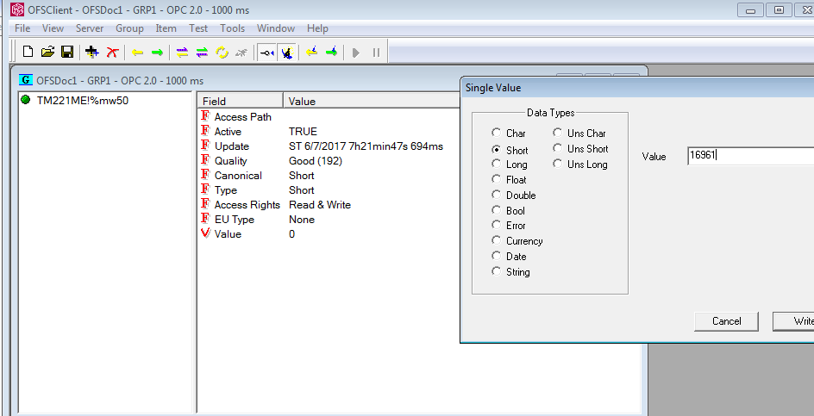Select the Bool data type option
814x416 pixels.
pyautogui.click(x=496, y=211)
